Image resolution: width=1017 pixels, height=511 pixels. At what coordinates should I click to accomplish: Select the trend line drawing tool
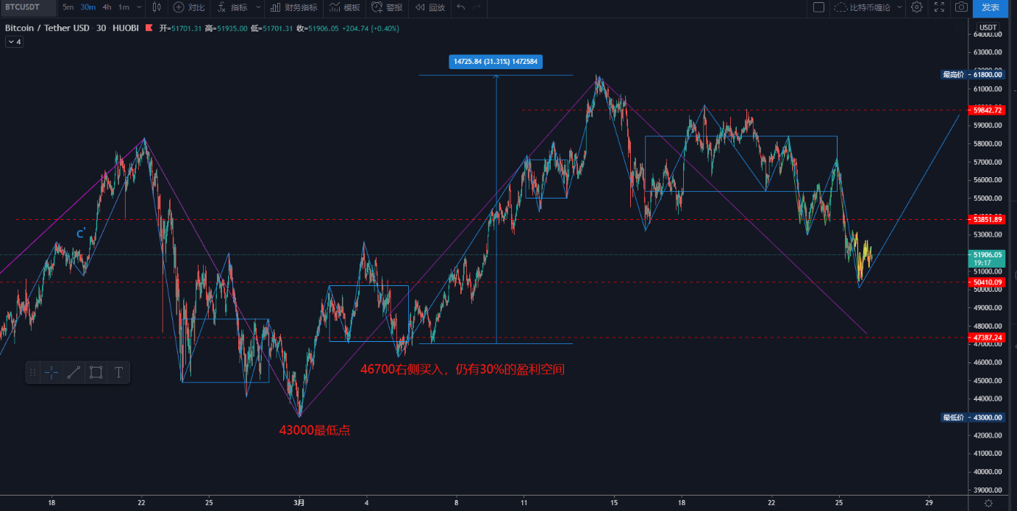click(x=74, y=373)
